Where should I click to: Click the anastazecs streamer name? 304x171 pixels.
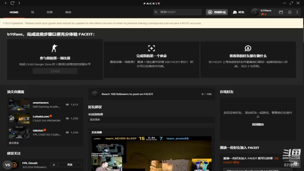point(41,103)
